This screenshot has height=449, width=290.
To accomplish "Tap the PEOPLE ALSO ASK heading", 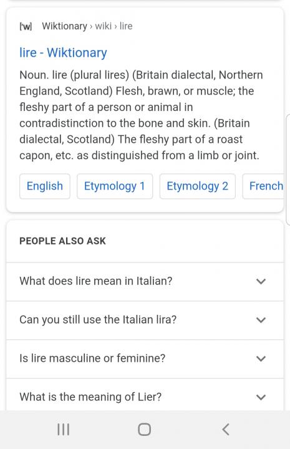I will pyautogui.click(x=63, y=241).
